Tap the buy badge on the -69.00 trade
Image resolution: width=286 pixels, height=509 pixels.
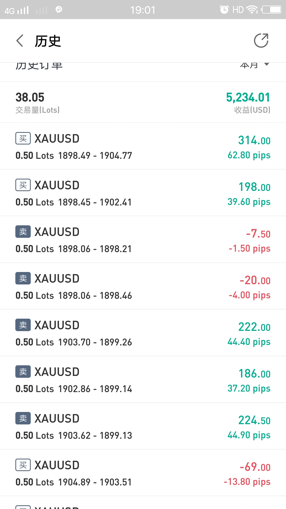click(23, 465)
